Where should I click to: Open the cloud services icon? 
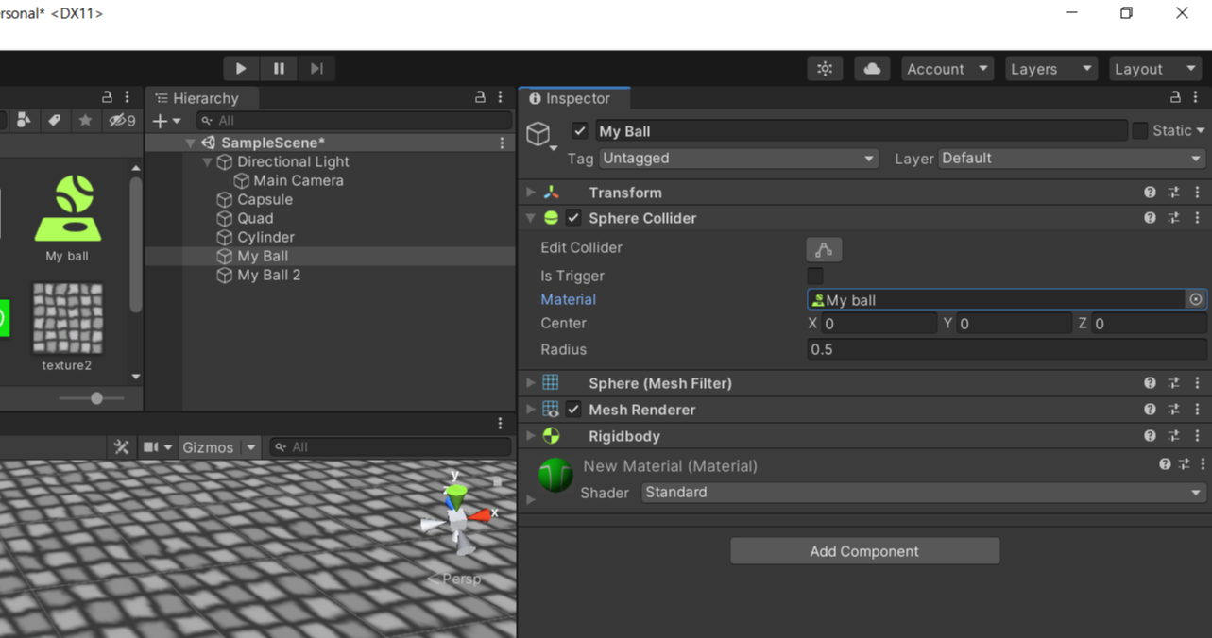[x=872, y=69]
